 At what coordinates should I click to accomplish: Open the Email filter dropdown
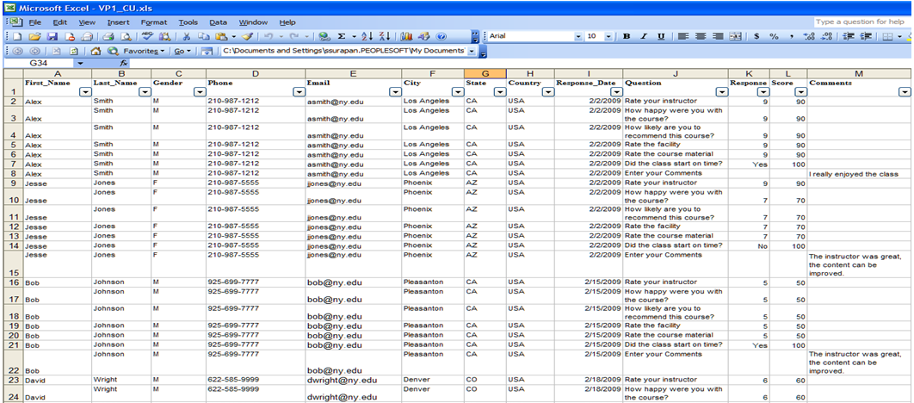coord(396,92)
